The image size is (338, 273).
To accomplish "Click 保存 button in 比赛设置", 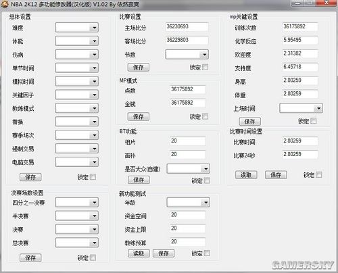I will (x=139, y=68).
